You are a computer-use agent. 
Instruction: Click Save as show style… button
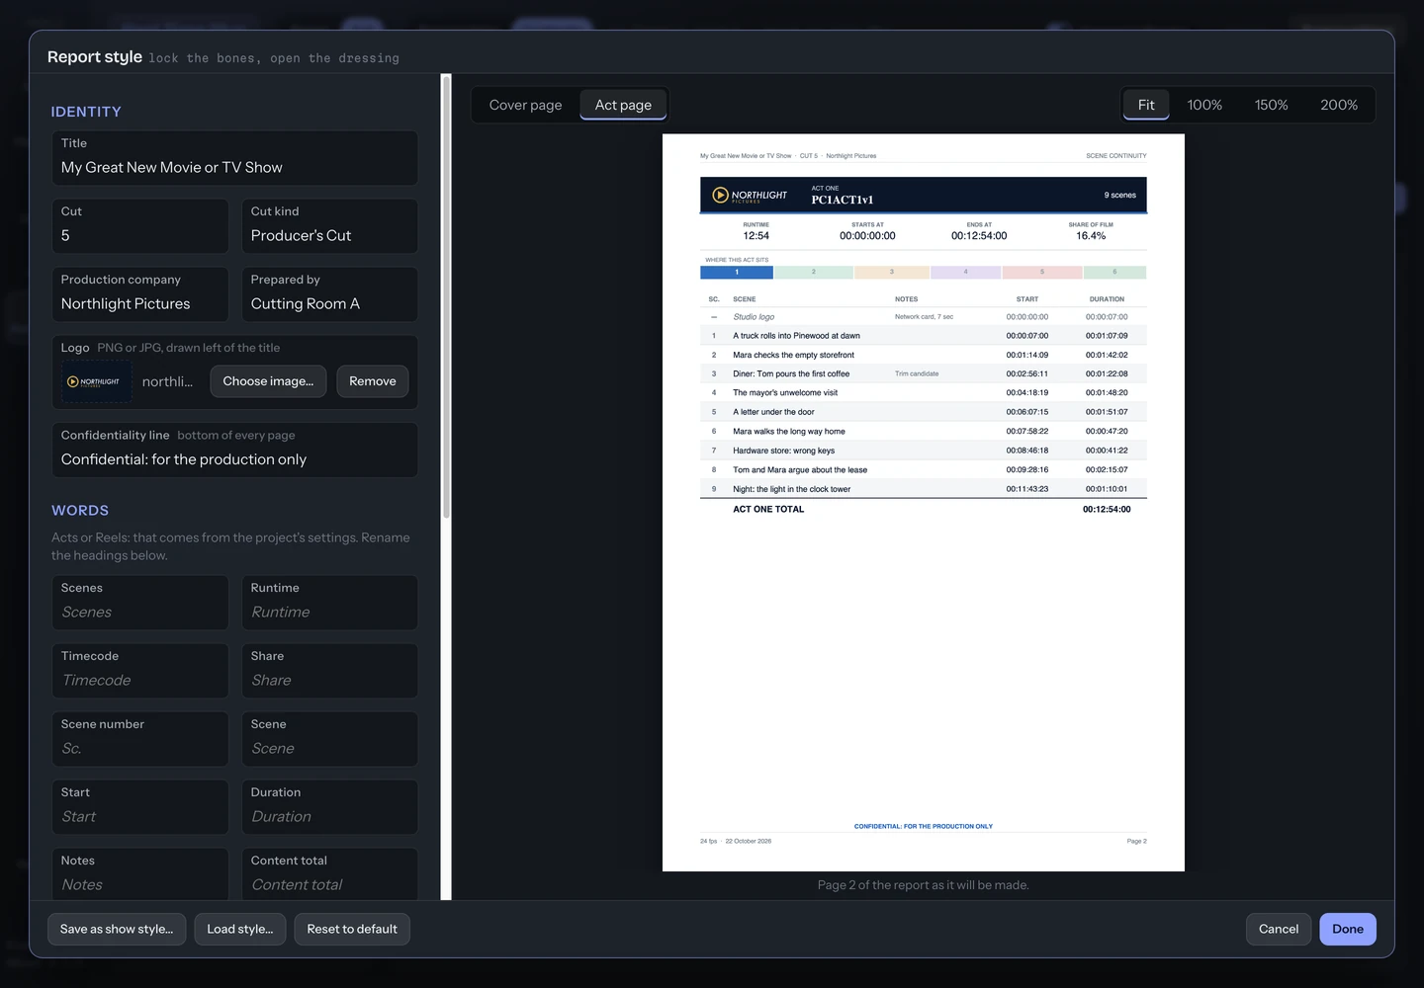(117, 929)
